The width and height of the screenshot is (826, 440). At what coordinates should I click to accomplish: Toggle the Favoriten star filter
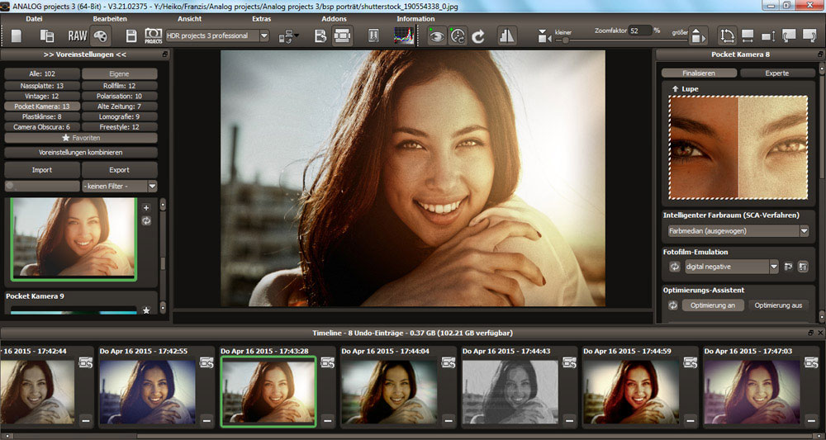point(81,138)
